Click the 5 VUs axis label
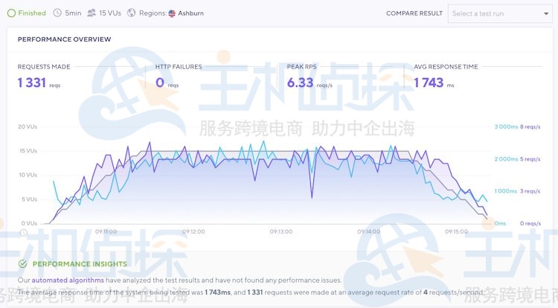 click(x=29, y=199)
